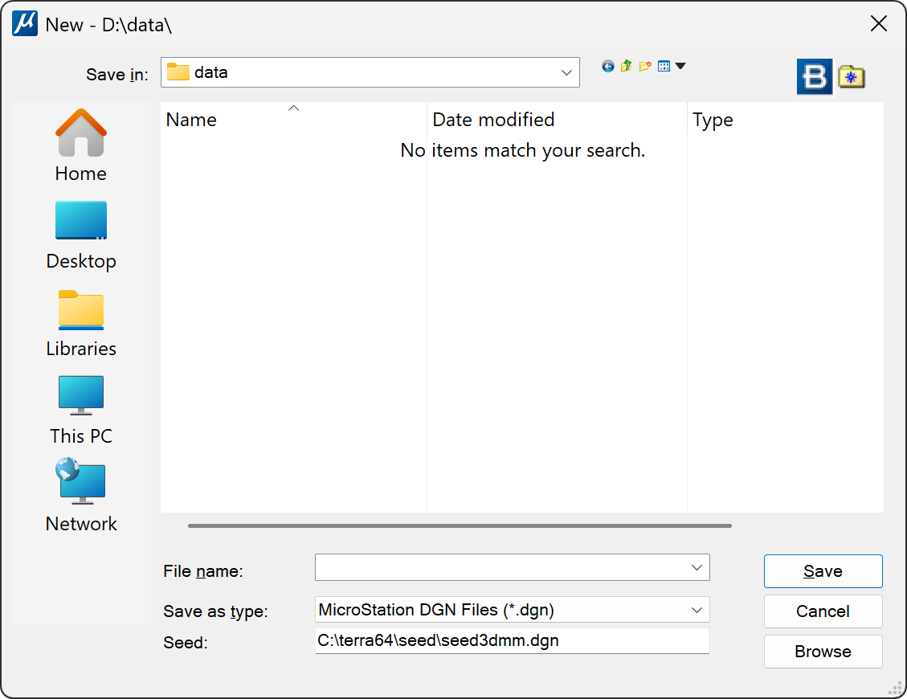Click the Cancel button
Viewport: 907px width, 699px height.
tap(823, 611)
